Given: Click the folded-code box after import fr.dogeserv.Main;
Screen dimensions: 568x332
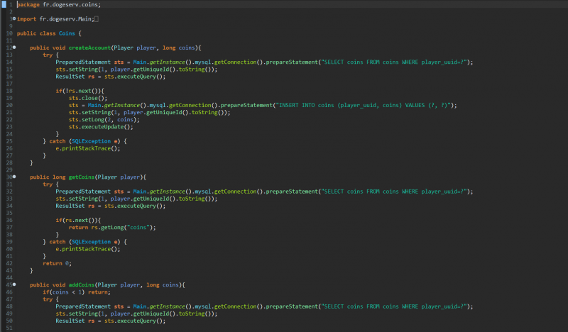Looking at the screenshot, I should coord(97,19).
